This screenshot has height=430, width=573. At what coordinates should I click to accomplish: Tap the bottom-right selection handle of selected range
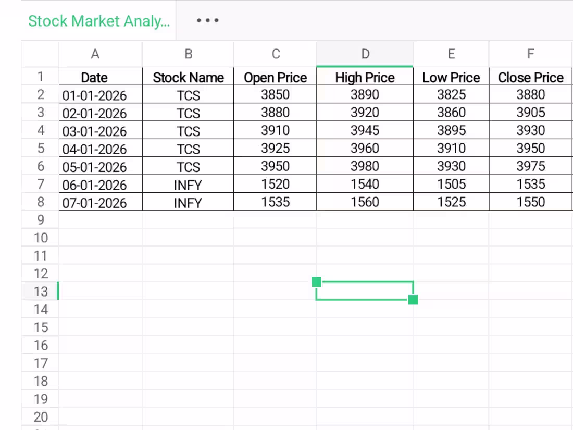[413, 299]
